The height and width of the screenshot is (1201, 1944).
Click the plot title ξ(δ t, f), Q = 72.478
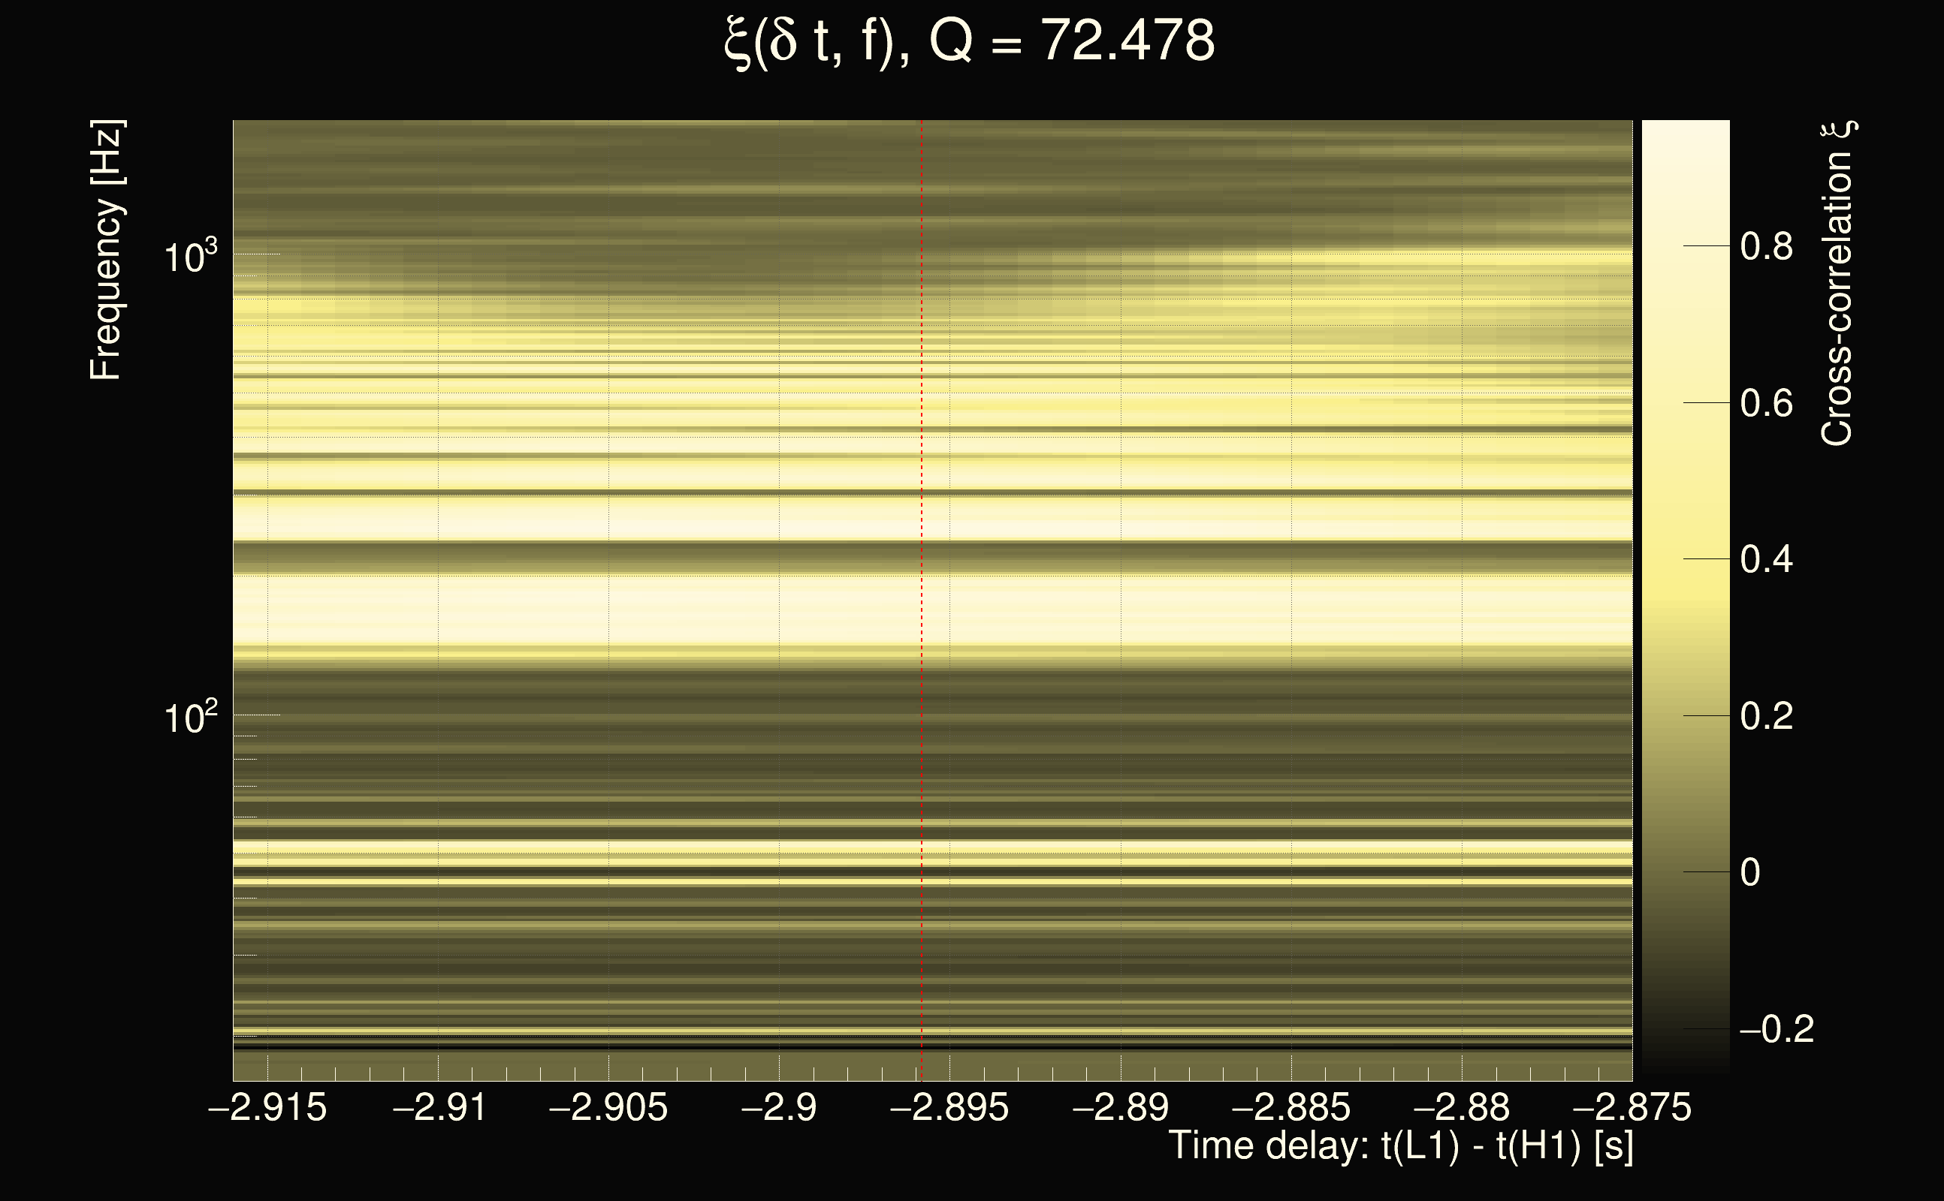coord(970,41)
